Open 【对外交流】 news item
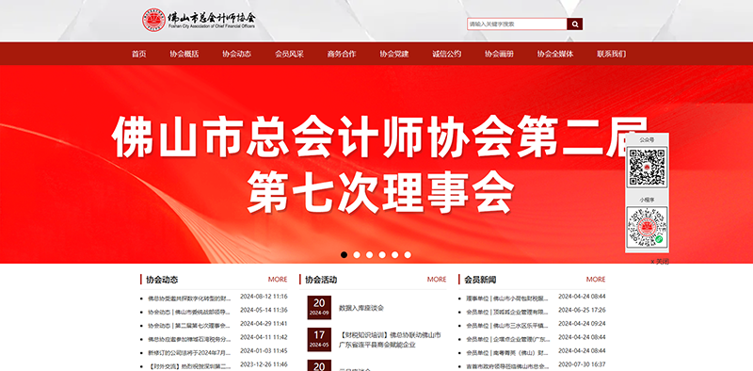The image size is (753, 371). coord(189,366)
